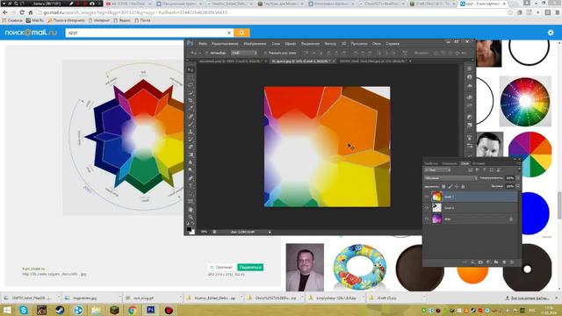Open the layer blend mode dropdown
562x316 pixels.
[450, 177]
